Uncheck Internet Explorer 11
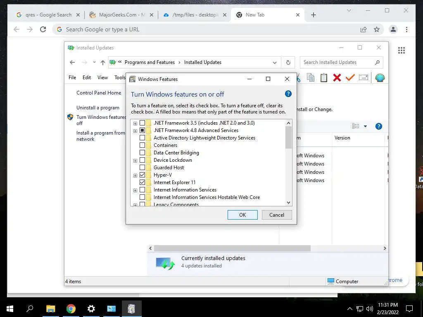The height and width of the screenshot is (317, 423). coord(142,182)
